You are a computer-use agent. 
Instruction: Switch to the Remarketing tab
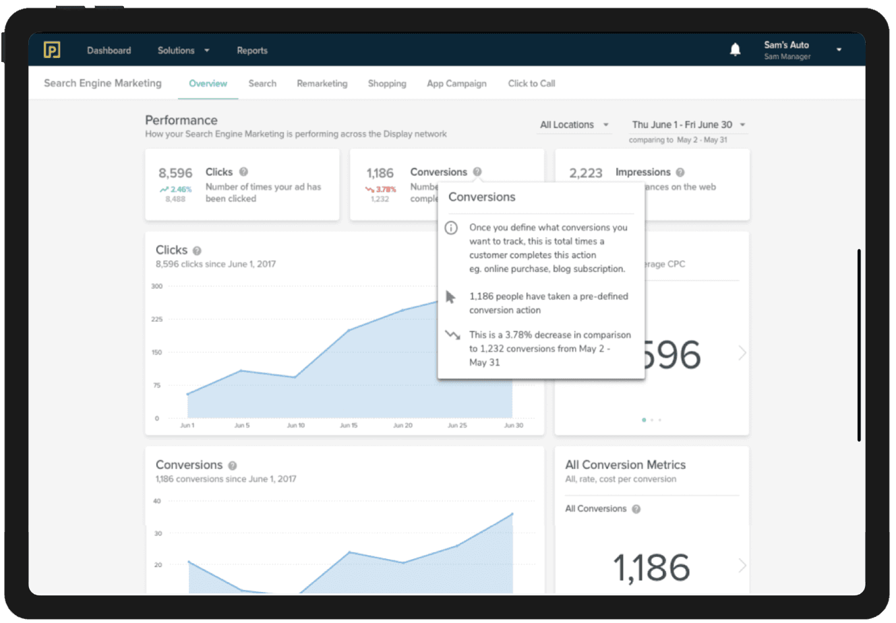pos(322,84)
